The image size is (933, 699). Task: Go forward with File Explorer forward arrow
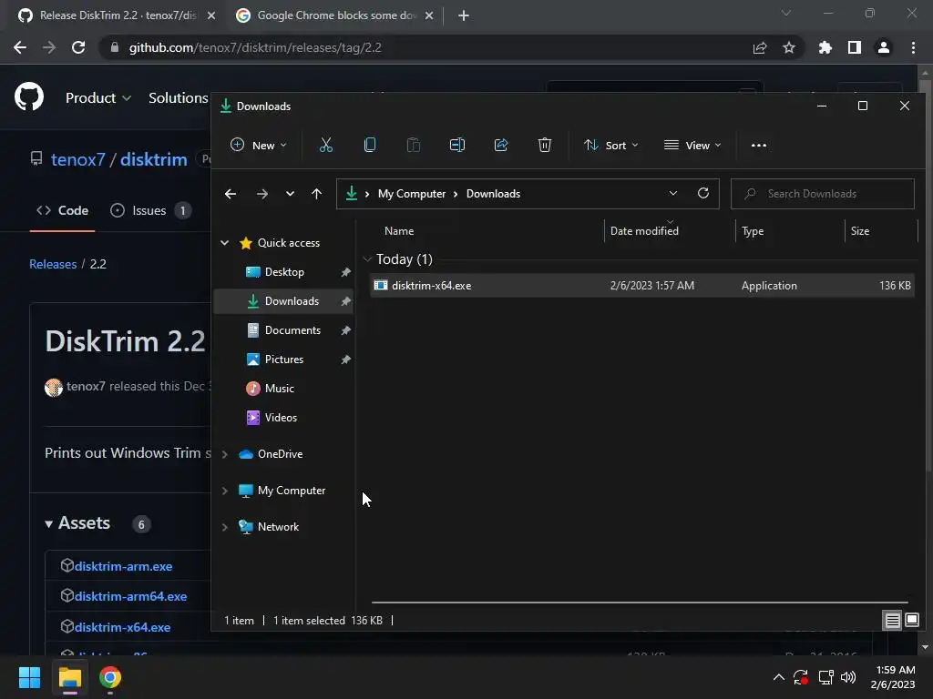(x=261, y=194)
